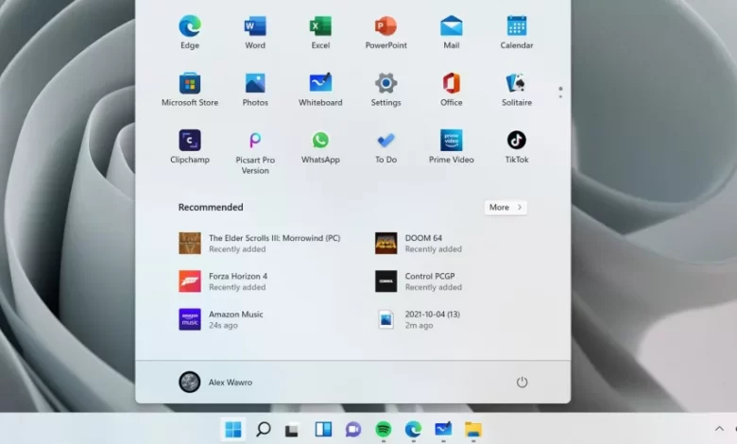Open Spotify from the taskbar
Screen dimensions: 737x444
(x=384, y=429)
